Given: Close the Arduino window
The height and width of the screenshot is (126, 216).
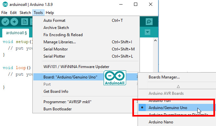Looking at the screenshot, I should (x=151, y=4).
